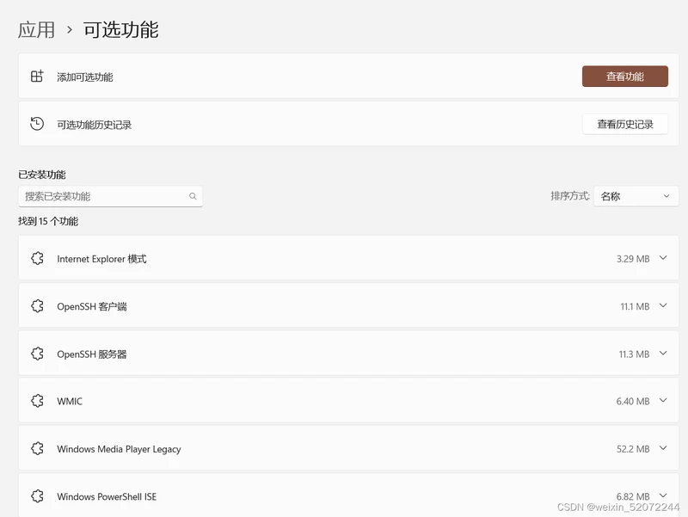Click the breadcrumb separator chevron
Image resolution: width=688 pixels, height=517 pixels.
(70, 30)
